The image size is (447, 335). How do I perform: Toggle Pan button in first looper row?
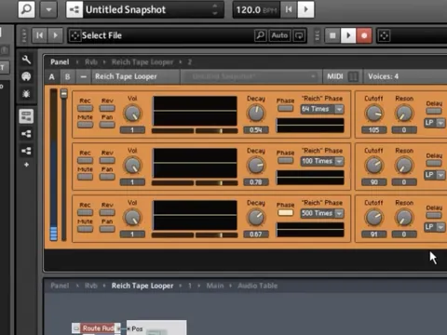(107, 125)
